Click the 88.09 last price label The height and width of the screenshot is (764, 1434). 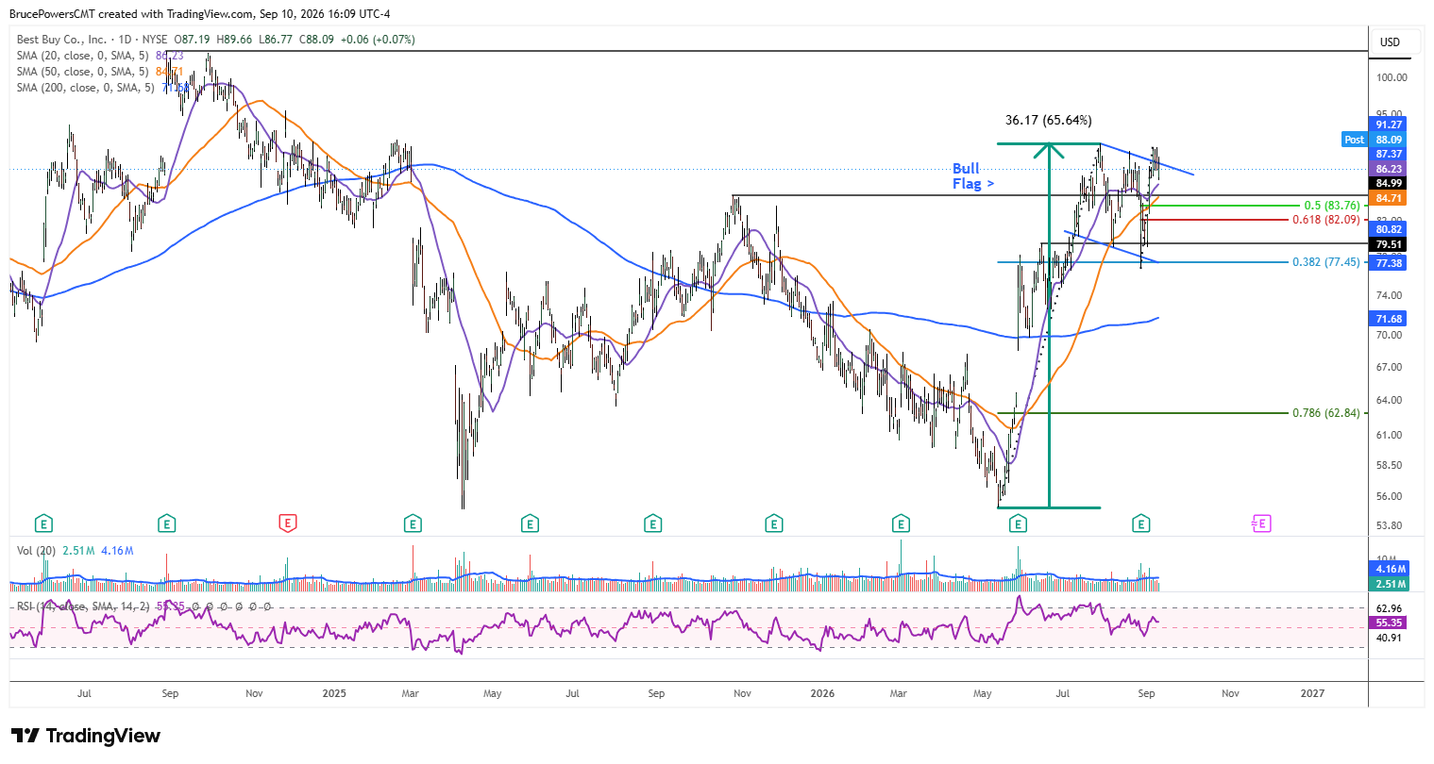pyautogui.click(x=1388, y=140)
